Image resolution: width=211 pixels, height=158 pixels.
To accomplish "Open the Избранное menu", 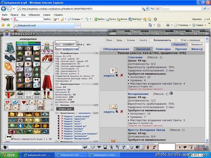I will pyautogui.click(x=34, y=15).
